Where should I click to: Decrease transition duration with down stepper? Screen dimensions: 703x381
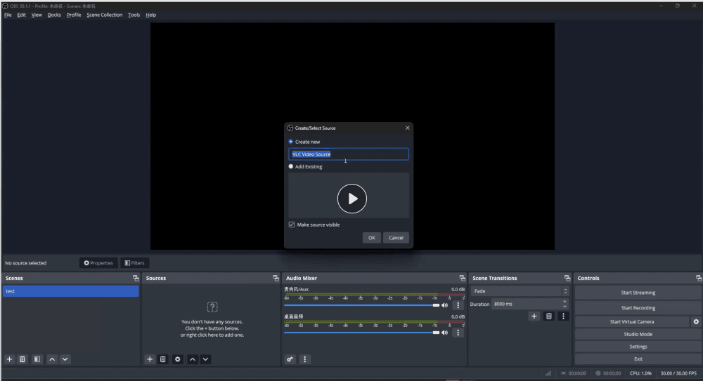(565, 306)
